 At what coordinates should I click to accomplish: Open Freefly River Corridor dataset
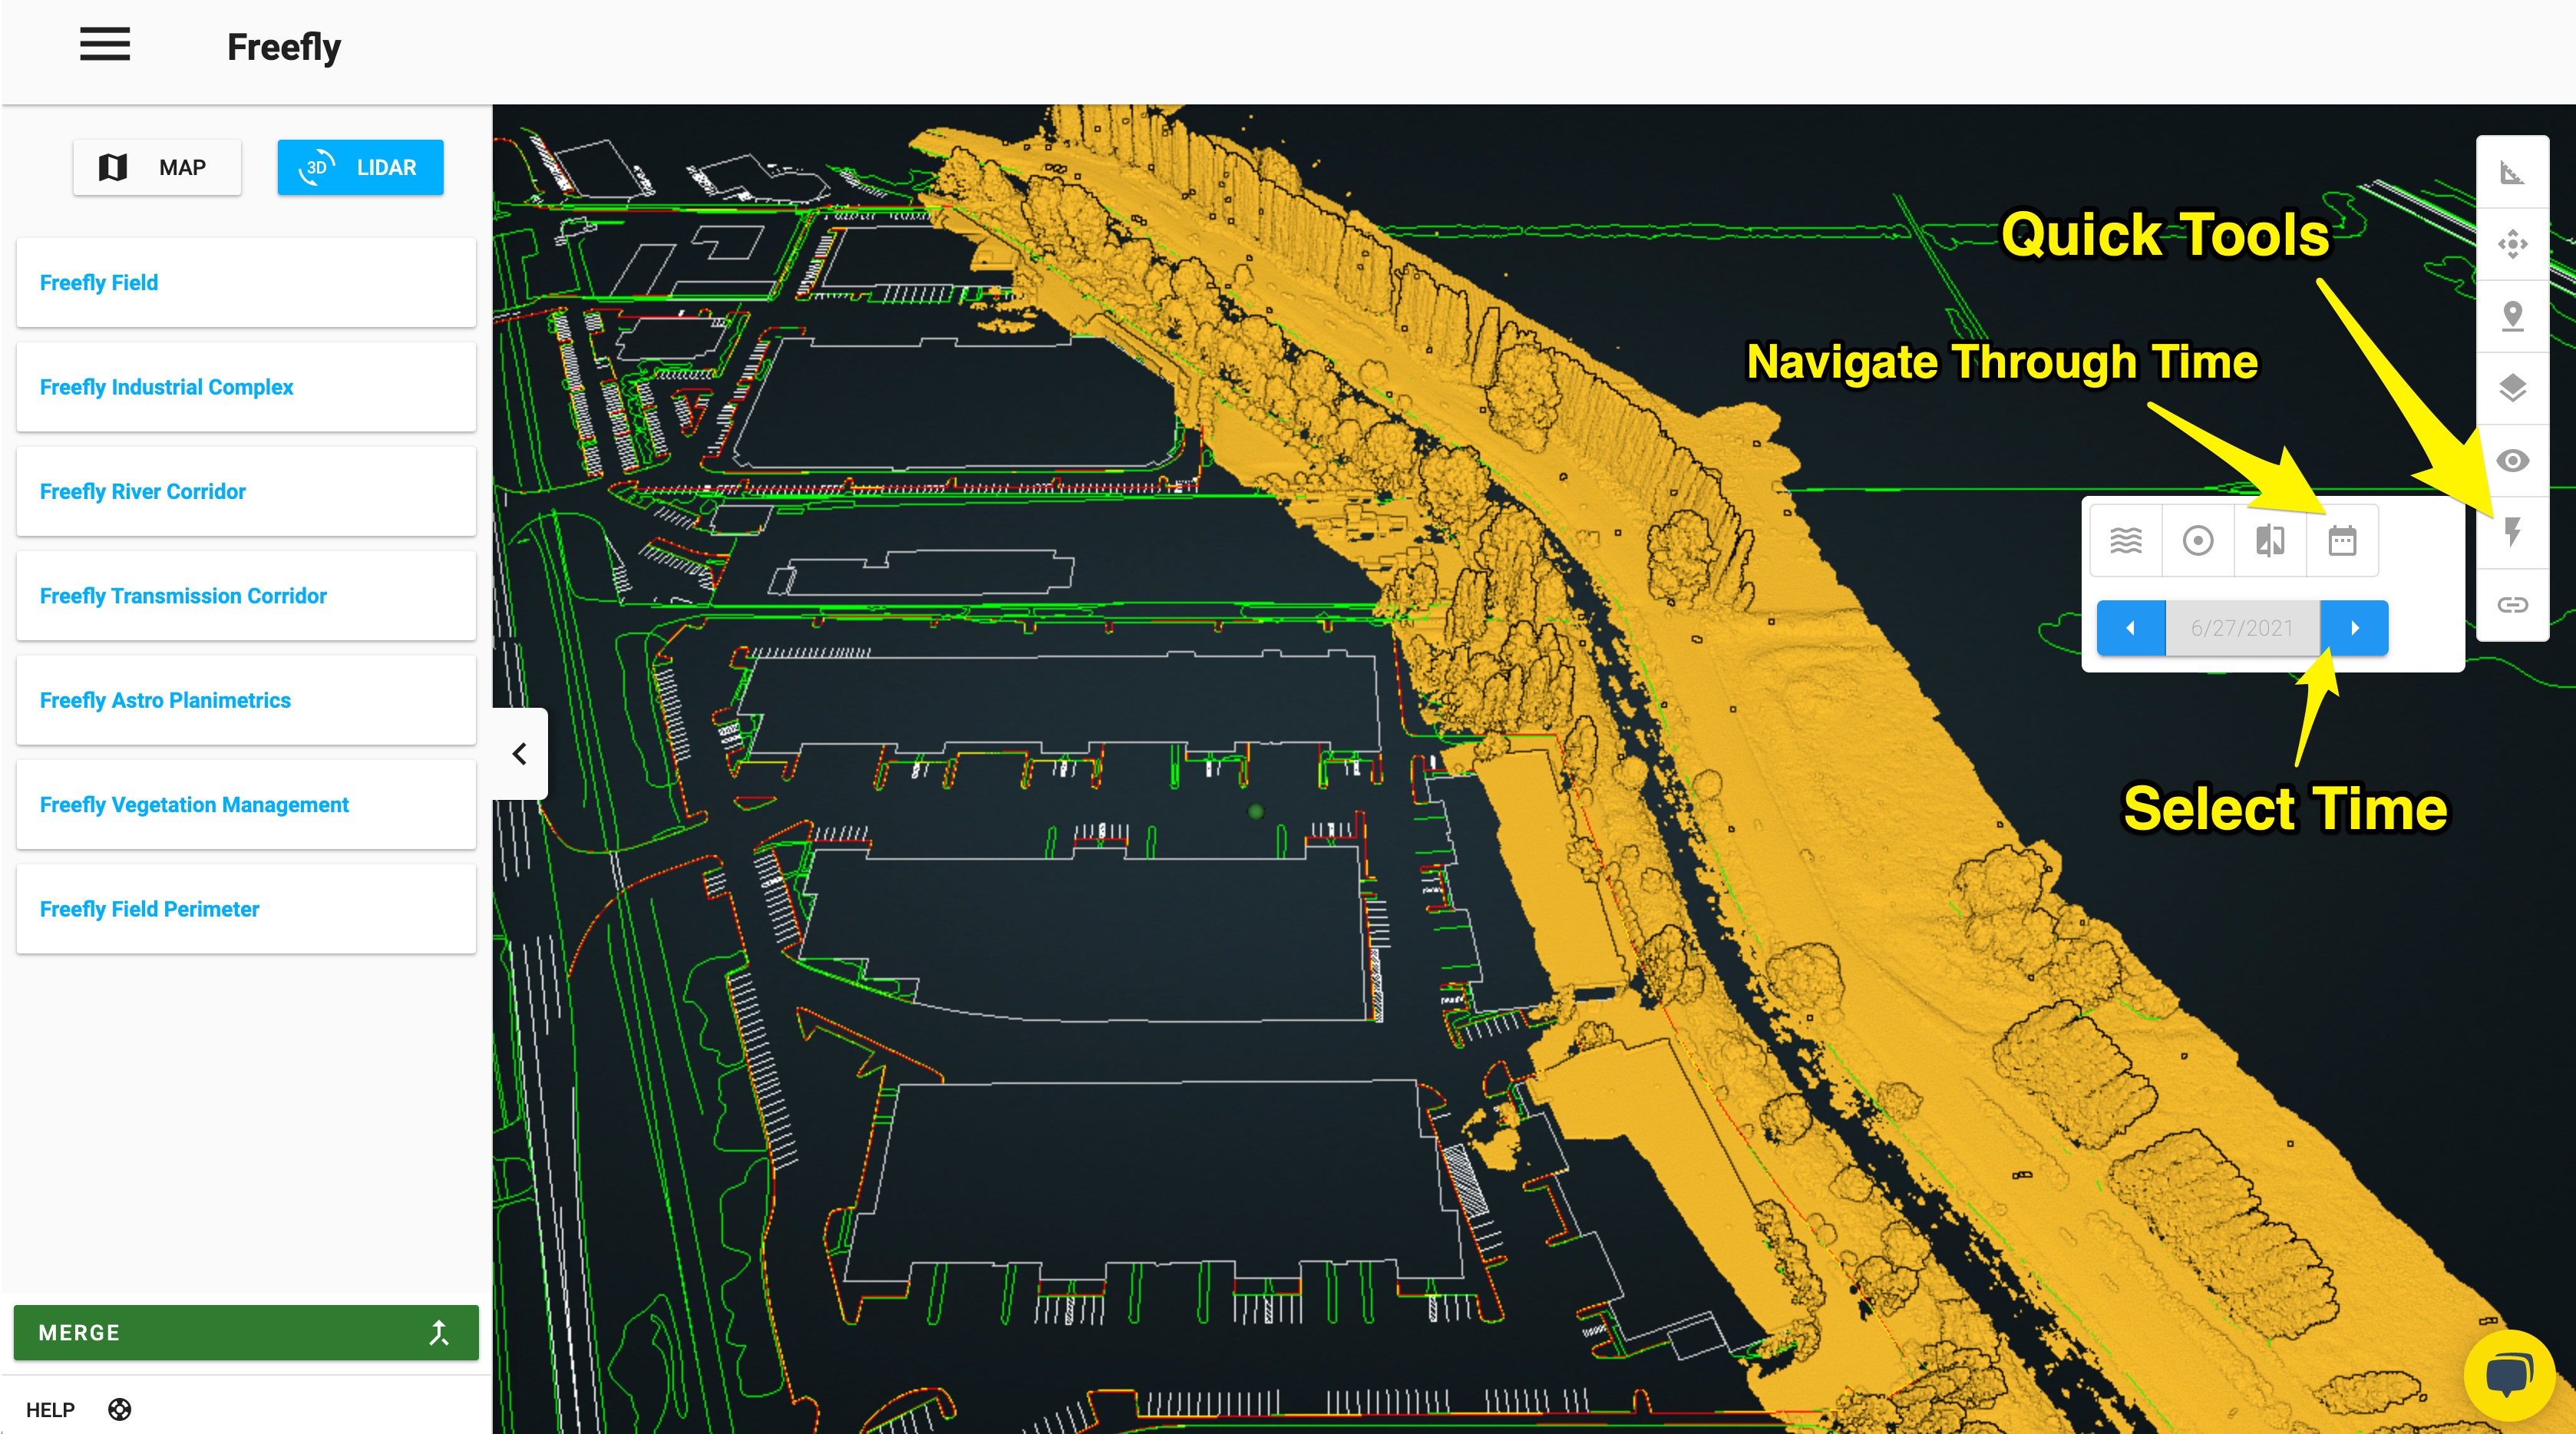pos(246,491)
